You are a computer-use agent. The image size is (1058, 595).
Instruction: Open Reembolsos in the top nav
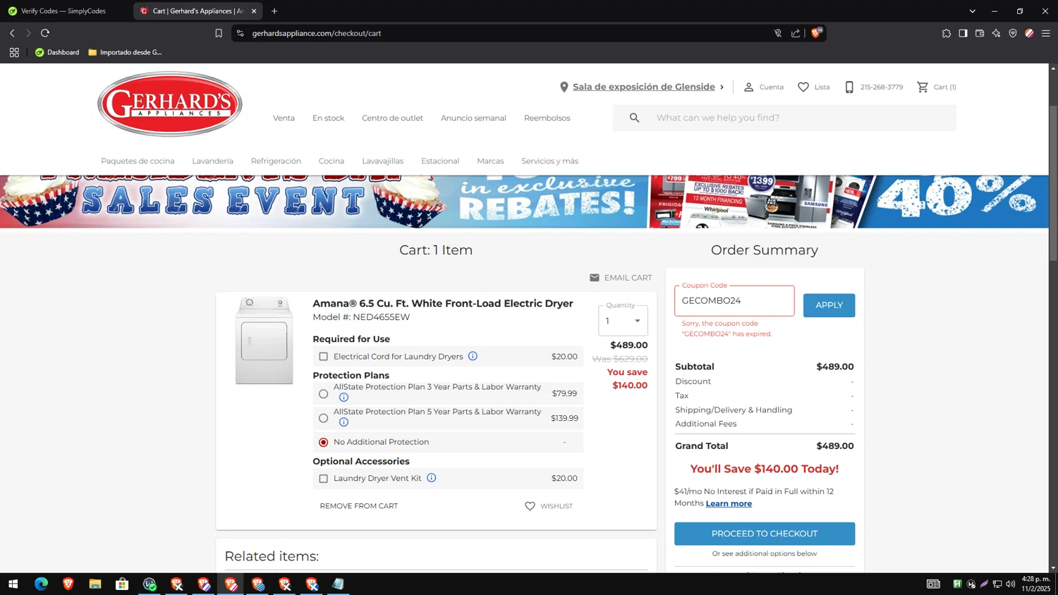(x=547, y=118)
